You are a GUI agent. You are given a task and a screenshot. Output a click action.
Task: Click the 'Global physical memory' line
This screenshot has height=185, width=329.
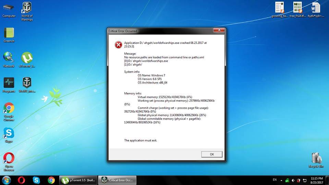pos(172,115)
